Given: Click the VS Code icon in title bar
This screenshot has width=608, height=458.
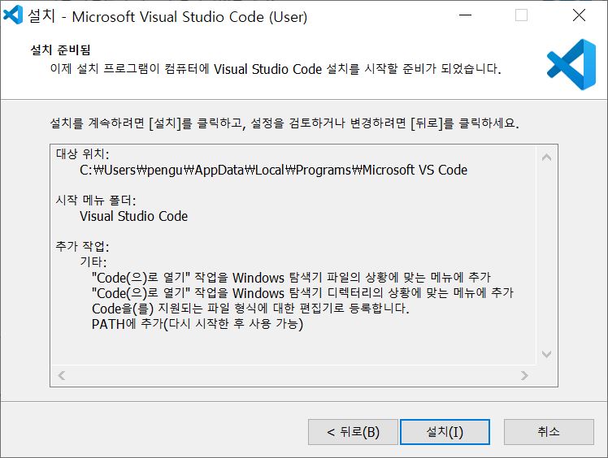Looking at the screenshot, I should [13, 15].
